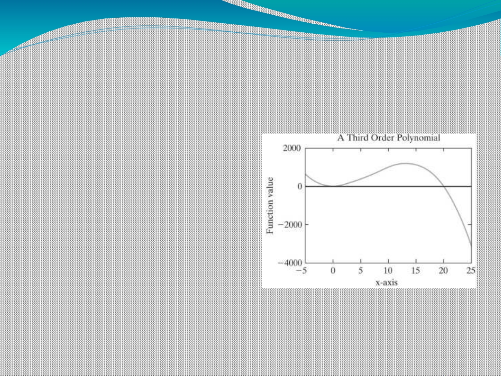
Task: Click the 10 tick label on x-axis
Action: click(388, 271)
